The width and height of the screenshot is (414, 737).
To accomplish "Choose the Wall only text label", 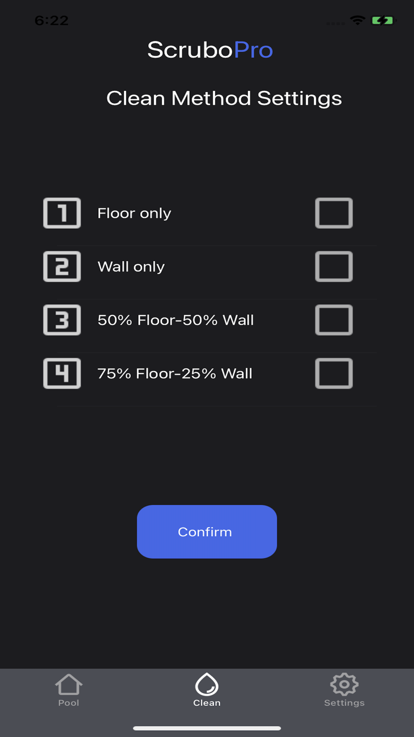I will [x=131, y=267].
